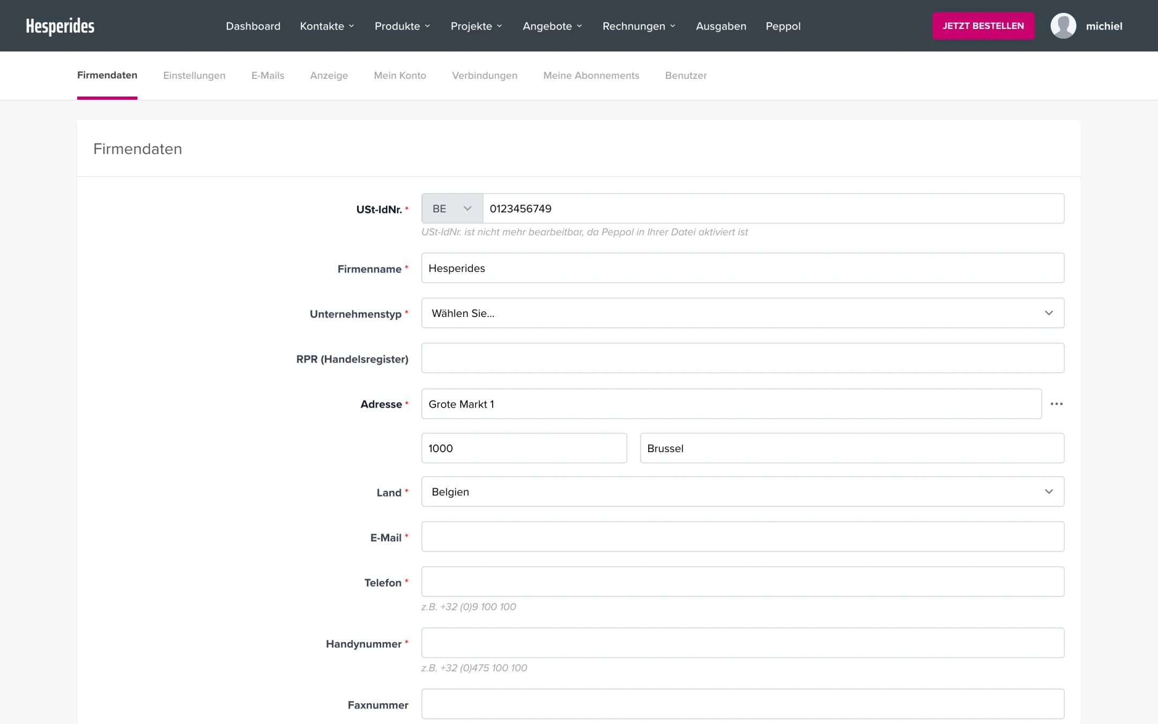The height and width of the screenshot is (724, 1158).
Task: Open the Projekte menu
Action: pyautogui.click(x=476, y=26)
